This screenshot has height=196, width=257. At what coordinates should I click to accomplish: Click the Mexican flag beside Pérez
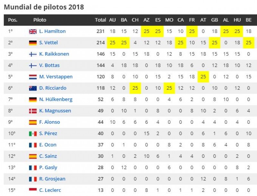(33, 134)
